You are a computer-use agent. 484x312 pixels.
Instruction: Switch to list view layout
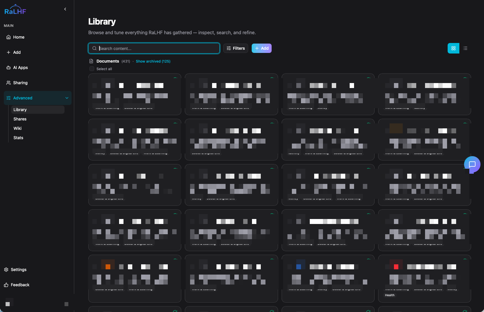[465, 48]
